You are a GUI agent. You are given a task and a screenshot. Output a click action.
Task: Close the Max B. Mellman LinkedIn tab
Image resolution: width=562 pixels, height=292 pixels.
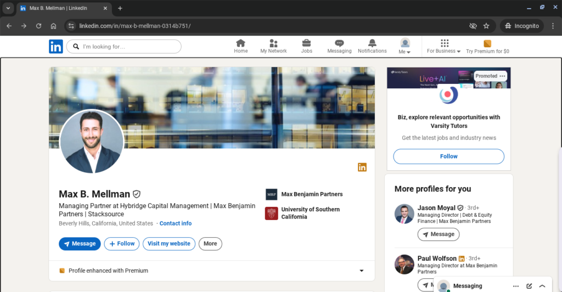pyautogui.click(x=105, y=8)
